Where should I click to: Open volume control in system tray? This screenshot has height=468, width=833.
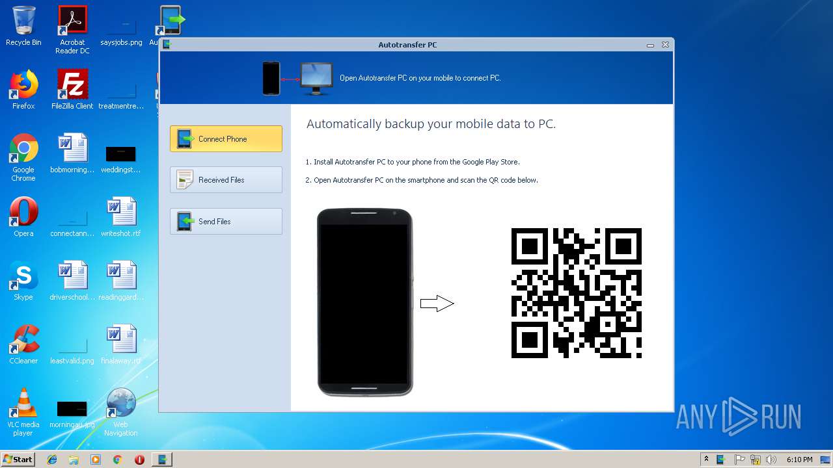pyautogui.click(x=772, y=460)
